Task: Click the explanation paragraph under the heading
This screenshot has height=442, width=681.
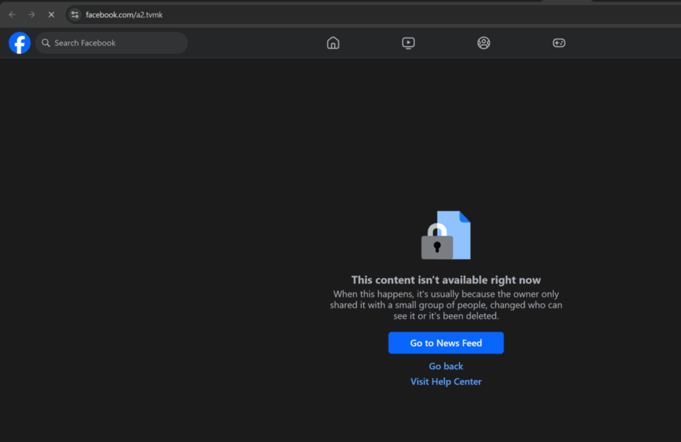Action: tap(446, 305)
